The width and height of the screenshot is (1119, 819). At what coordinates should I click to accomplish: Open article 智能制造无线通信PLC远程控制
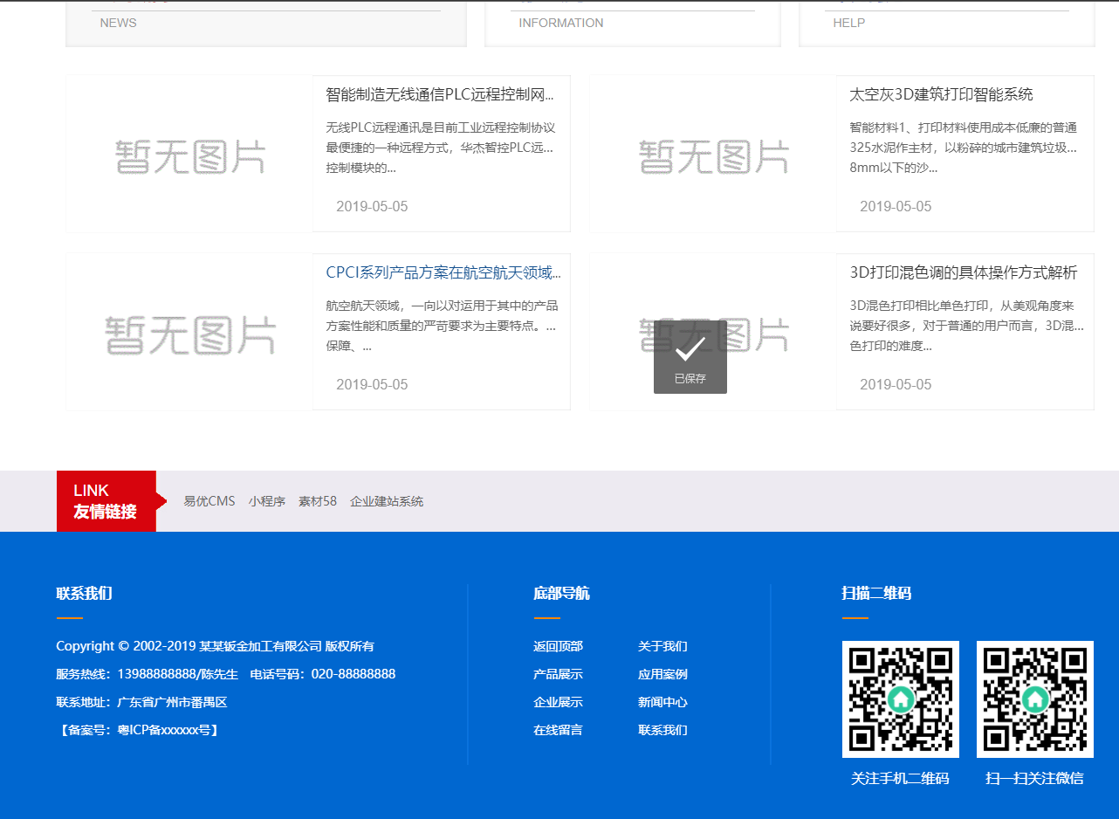point(439,94)
